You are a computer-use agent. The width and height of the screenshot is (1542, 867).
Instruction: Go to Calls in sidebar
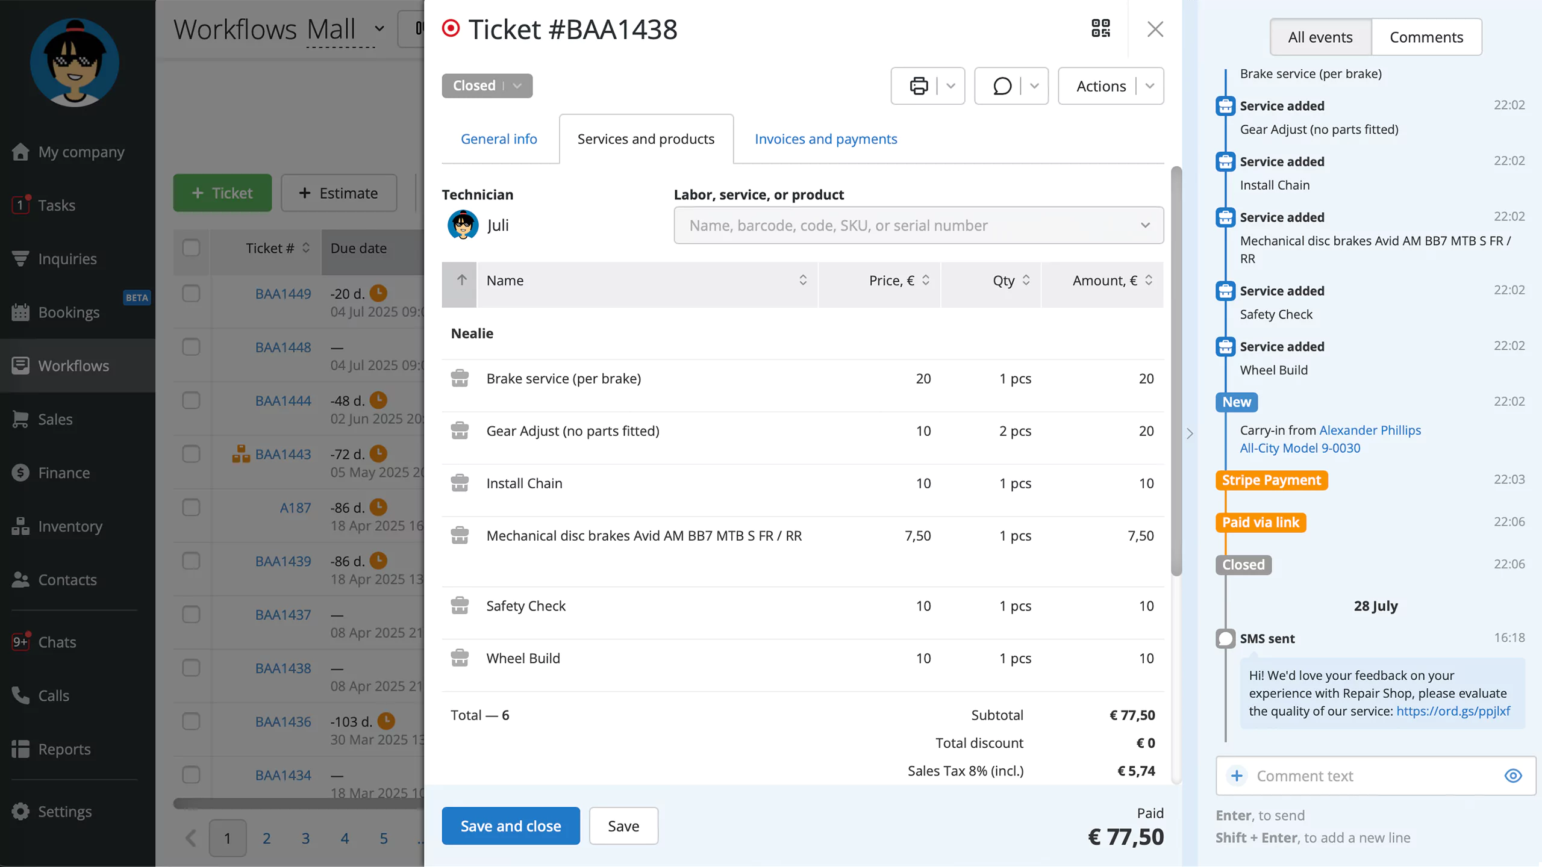(54, 695)
